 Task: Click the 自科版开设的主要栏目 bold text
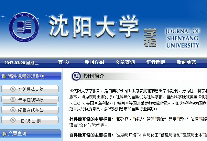click(x=92, y=135)
